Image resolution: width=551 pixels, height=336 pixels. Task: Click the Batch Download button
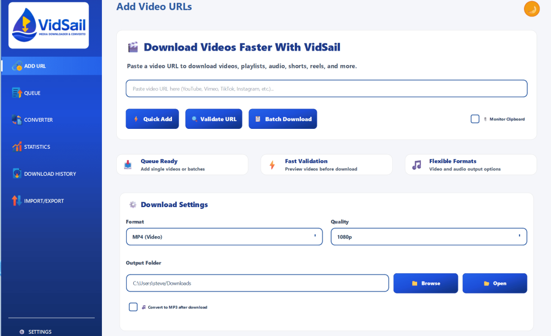tap(283, 119)
